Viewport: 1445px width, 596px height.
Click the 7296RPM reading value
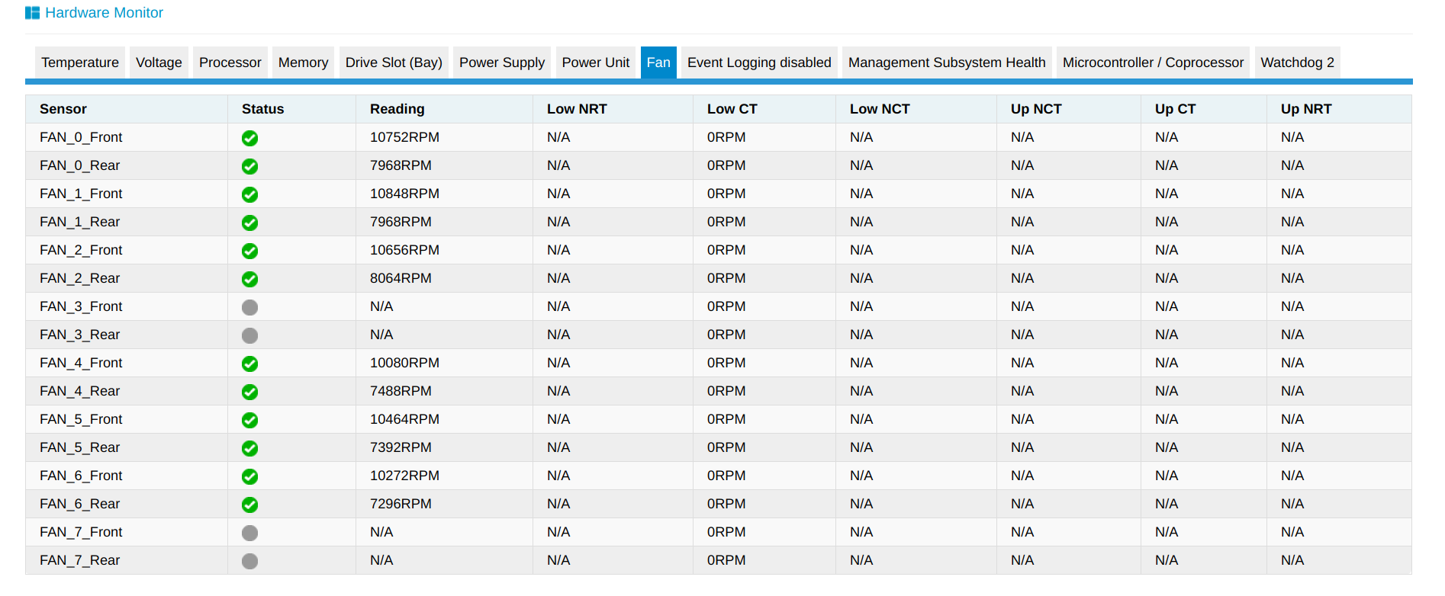coord(401,504)
